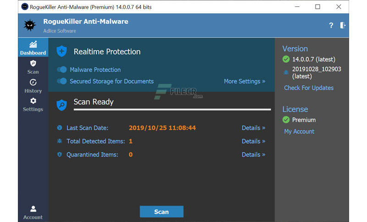
Task: Open Details for Last Scan Date
Action: pyautogui.click(x=254, y=128)
